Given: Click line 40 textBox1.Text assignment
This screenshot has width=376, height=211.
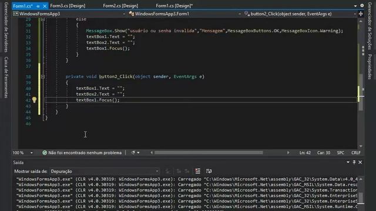Looking at the screenshot, I should click(x=100, y=89).
